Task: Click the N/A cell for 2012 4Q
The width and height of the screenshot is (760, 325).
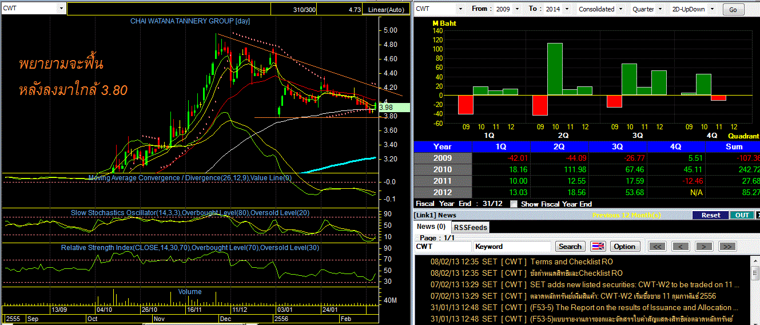Action: coord(677,192)
